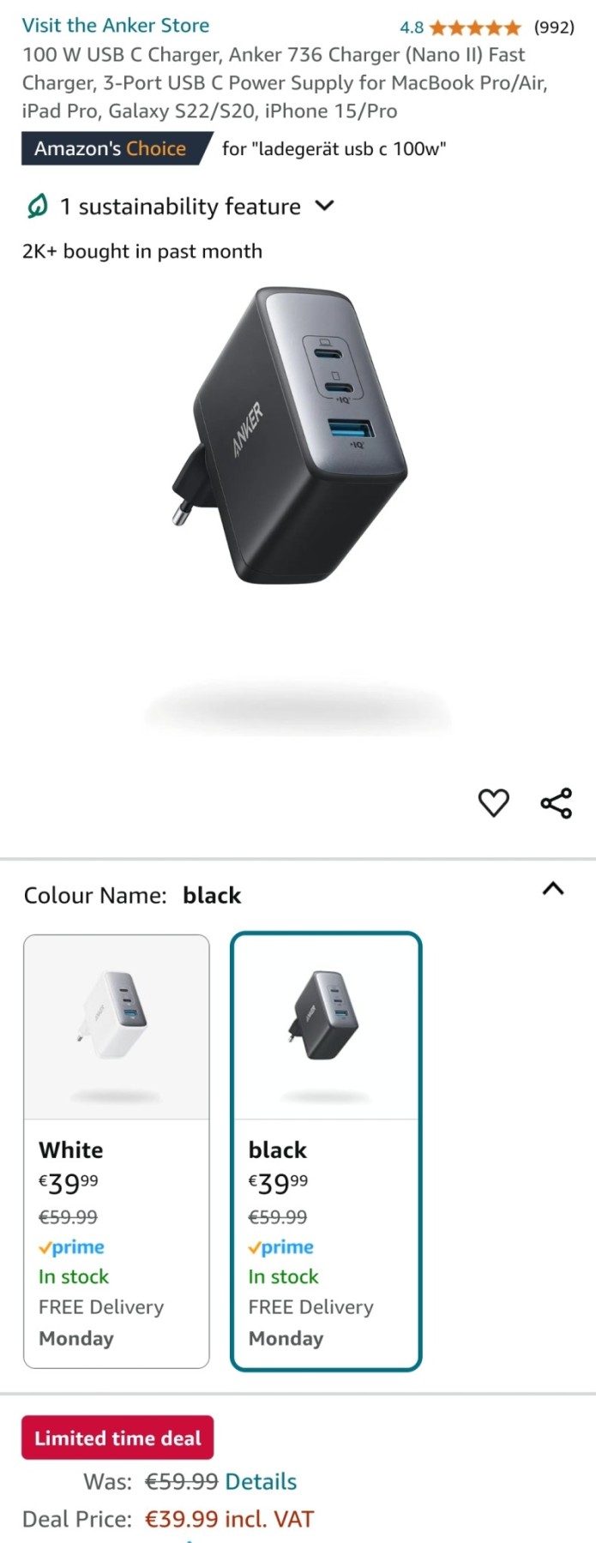The image size is (596, 1543).
Task: Select the black colour option
Action: pos(326,1151)
